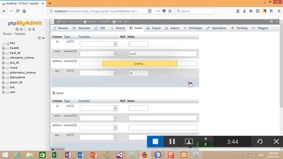Open the Console bar at bottom
The height and width of the screenshot is (159, 283).
pos(58,149)
